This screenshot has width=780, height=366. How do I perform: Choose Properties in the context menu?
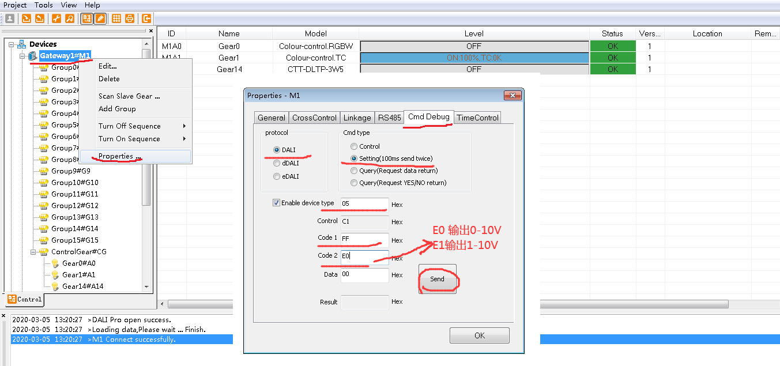pos(119,156)
